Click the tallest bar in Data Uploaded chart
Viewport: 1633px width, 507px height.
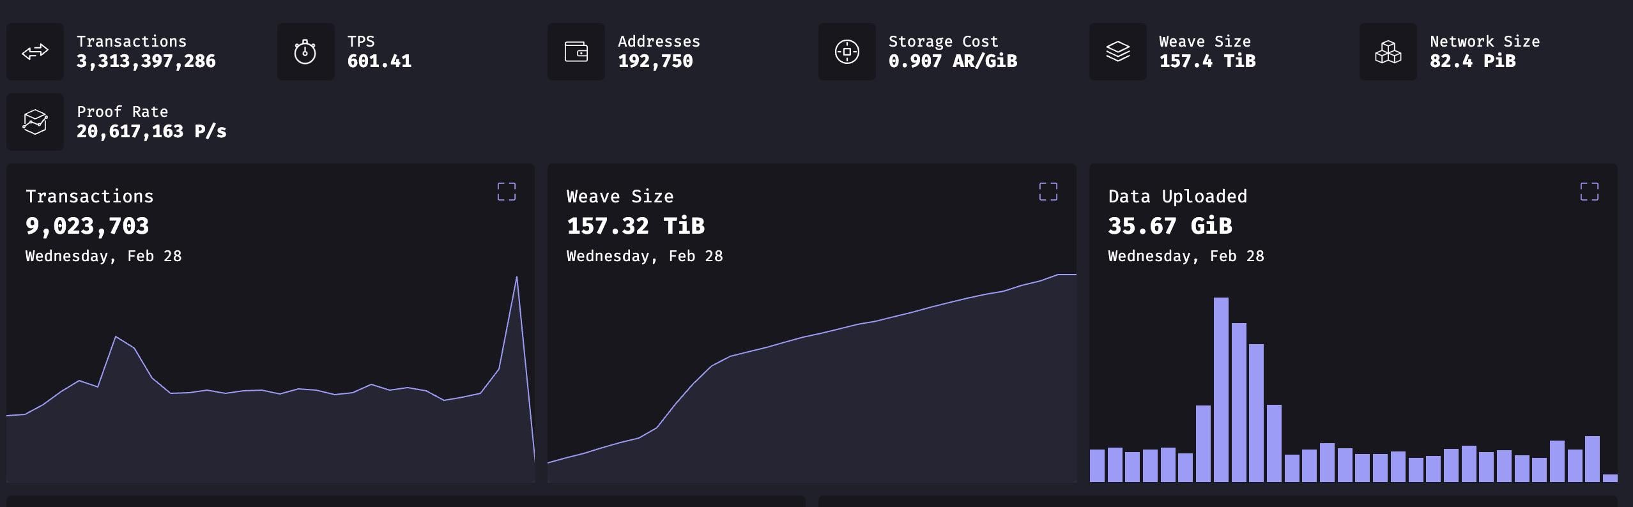click(1221, 390)
